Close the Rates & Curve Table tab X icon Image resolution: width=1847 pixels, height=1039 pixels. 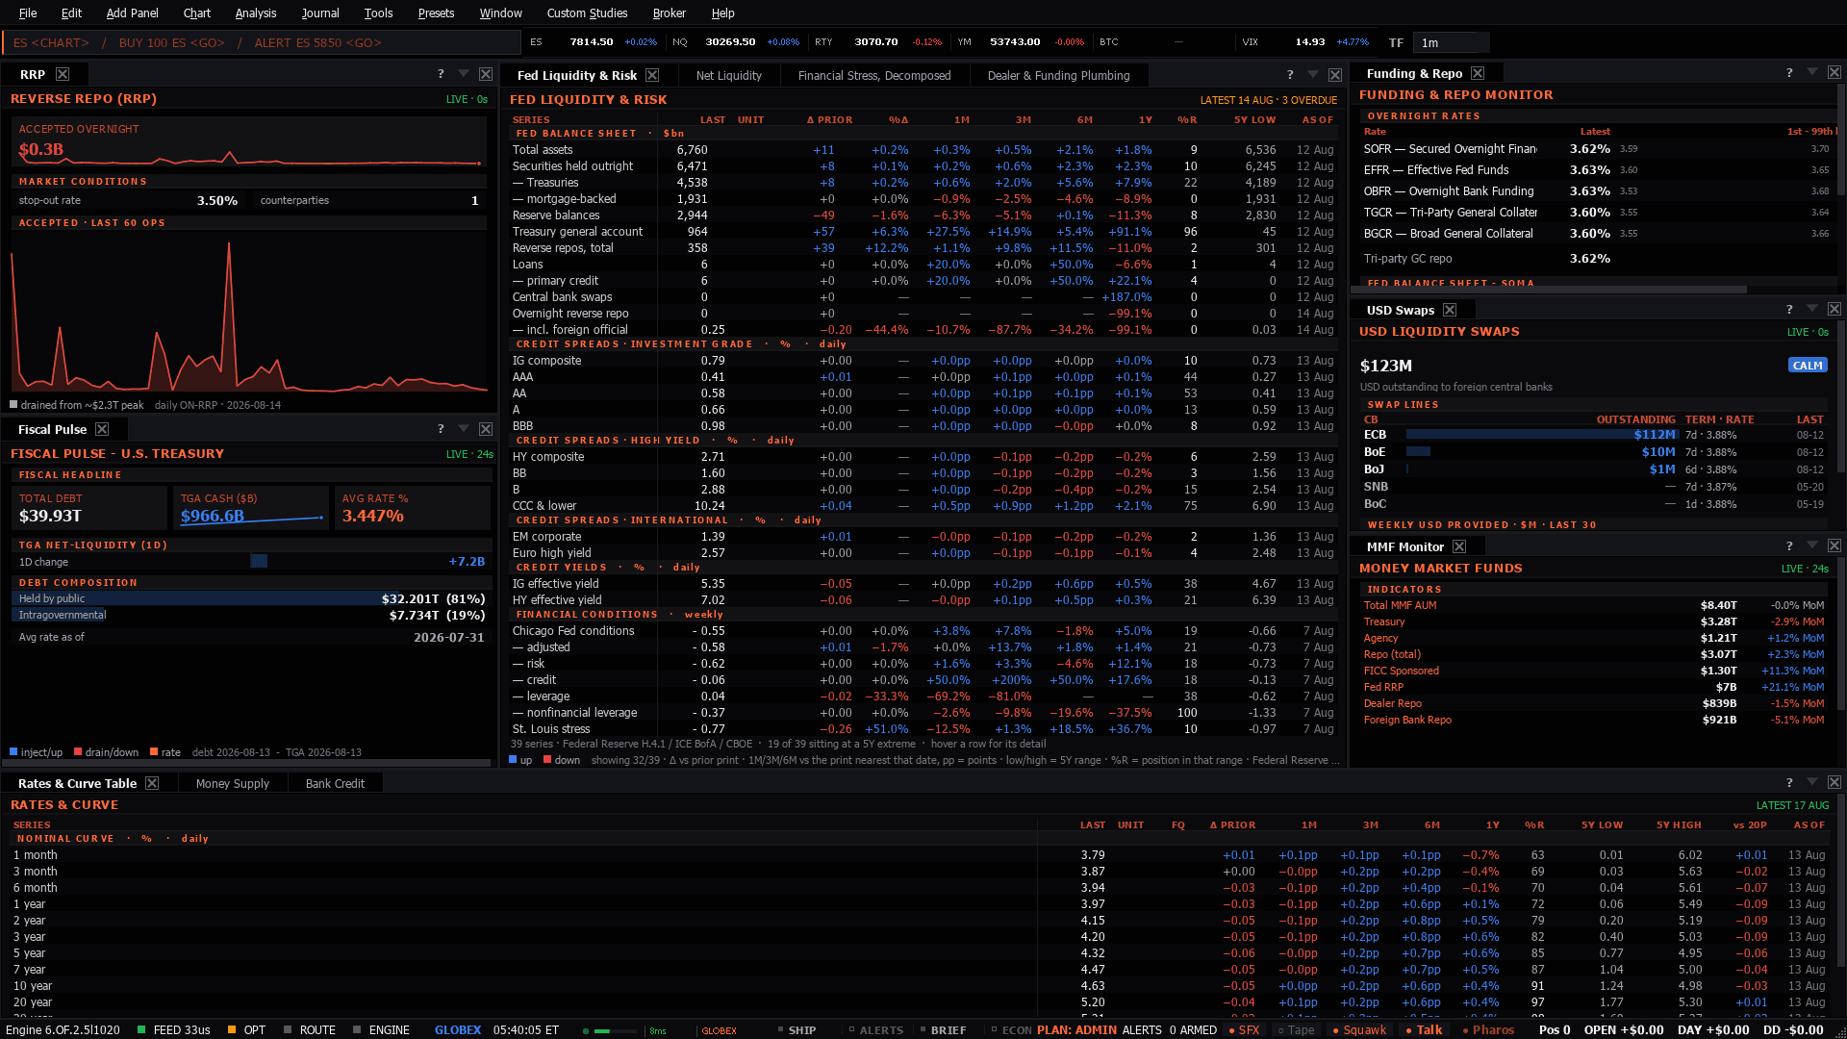tap(152, 783)
